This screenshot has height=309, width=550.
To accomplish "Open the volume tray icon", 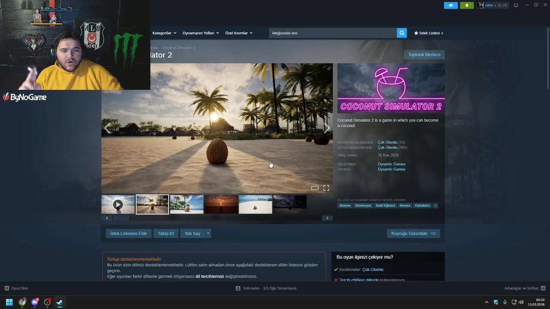I will tap(521, 302).
